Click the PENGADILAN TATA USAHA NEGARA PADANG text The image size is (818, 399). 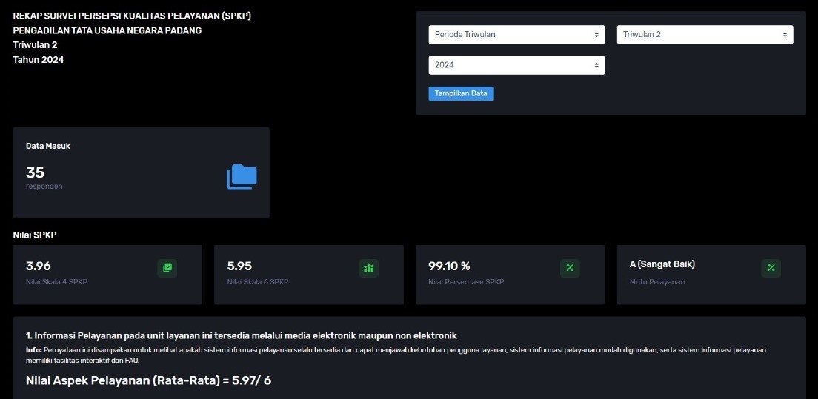(x=107, y=30)
